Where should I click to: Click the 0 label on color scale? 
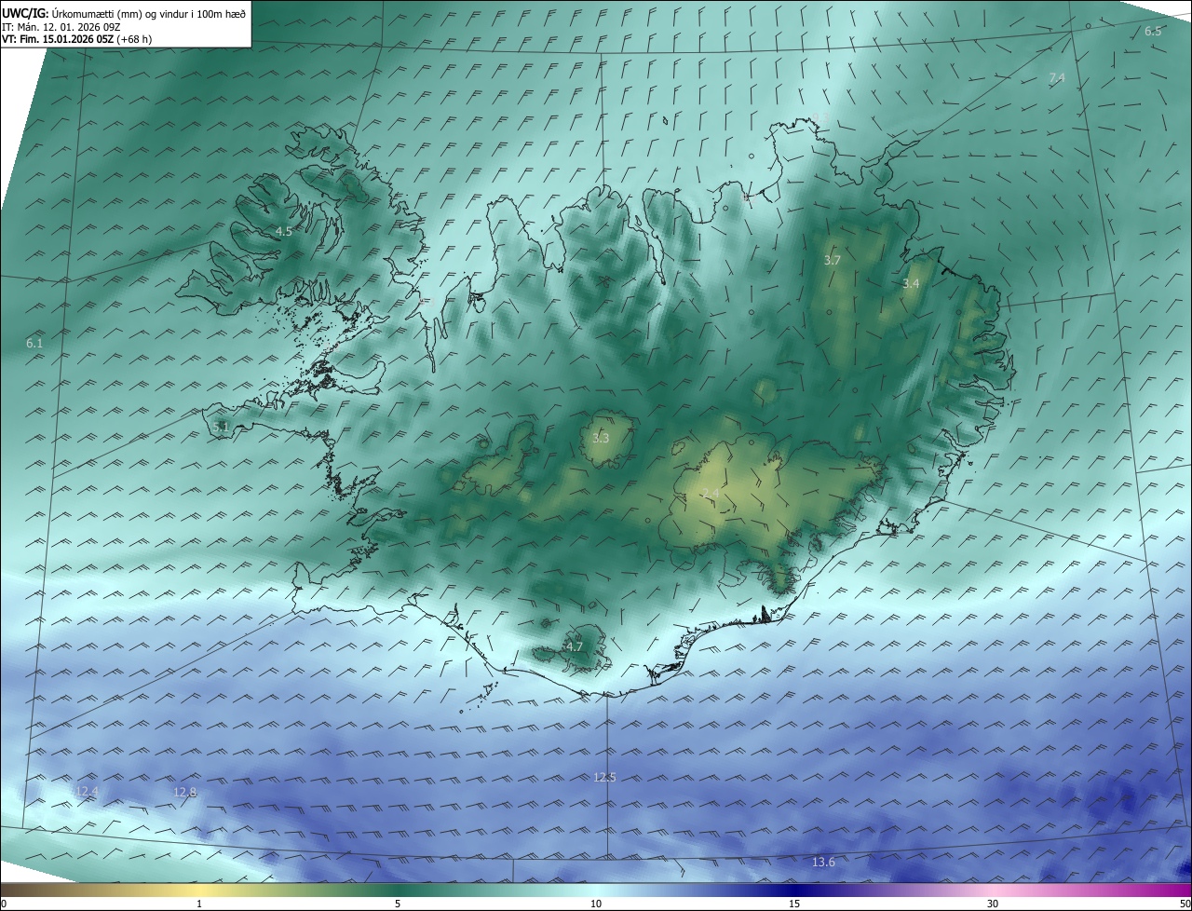[x=4, y=904]
